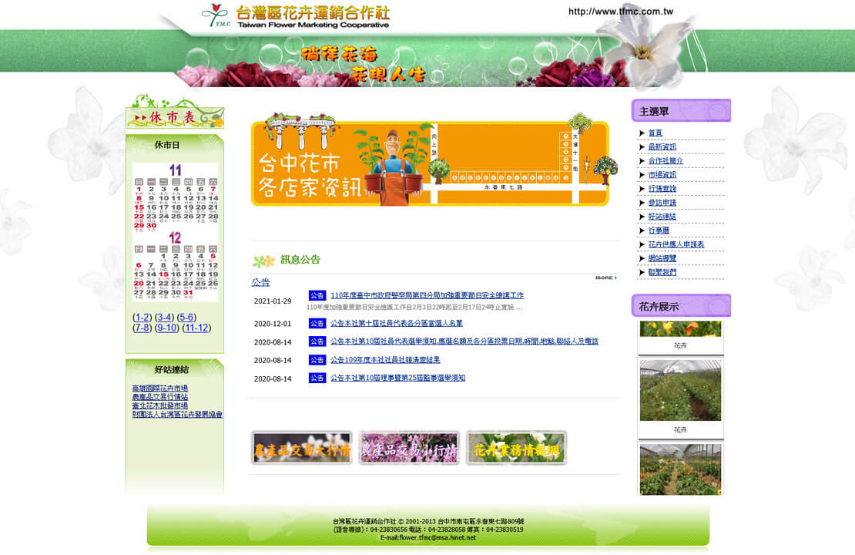This screenshot has height=555, width=855.
Task: Open the 聯繫我們 menu link
Action: [662, 272]
